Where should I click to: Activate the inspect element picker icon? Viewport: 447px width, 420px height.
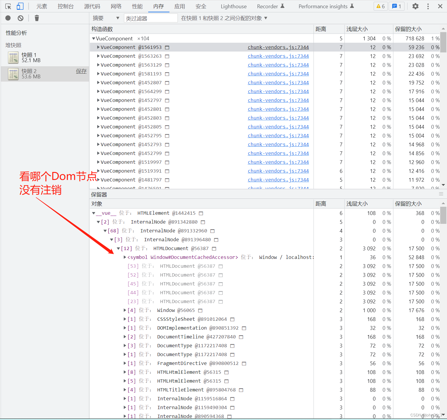8,6
